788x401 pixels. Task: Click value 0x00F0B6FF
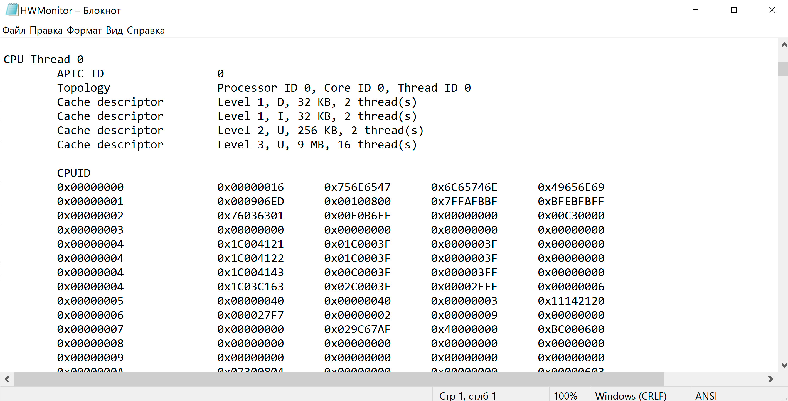pyautogui.click(x=357, y=216)
